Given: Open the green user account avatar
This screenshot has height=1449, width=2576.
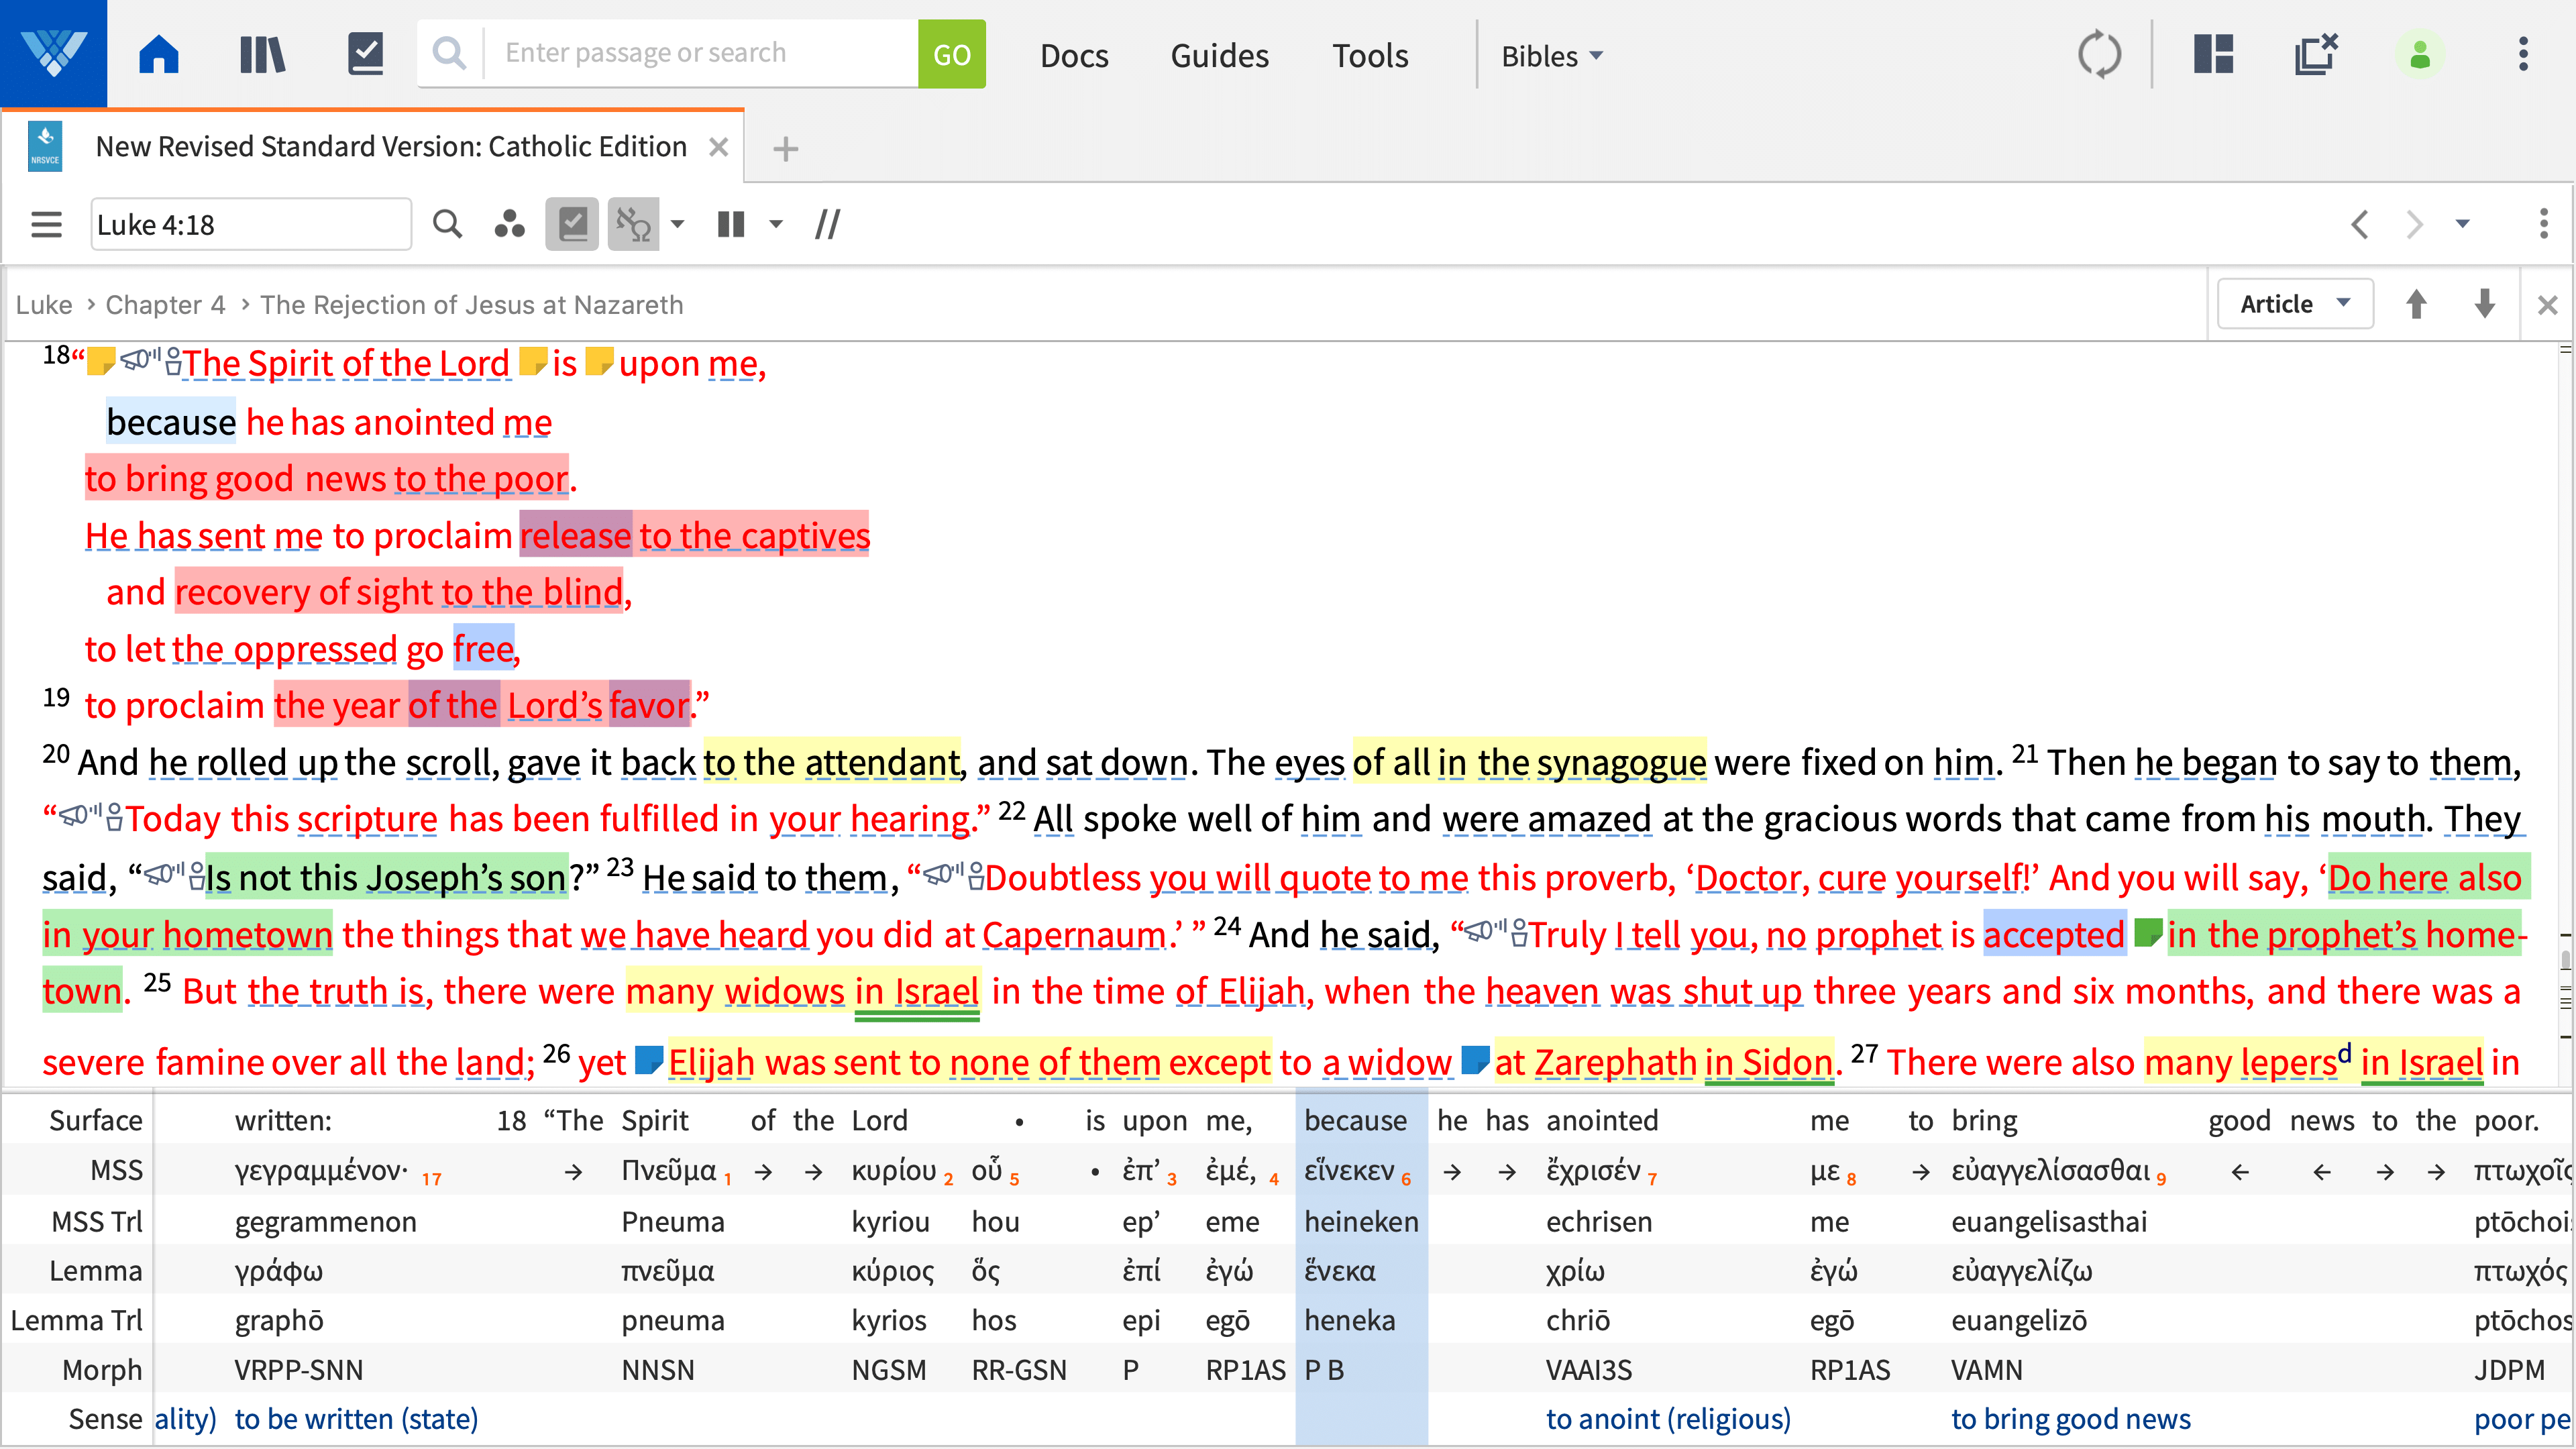Looking at the screenshot, I should click(2420, 54).
